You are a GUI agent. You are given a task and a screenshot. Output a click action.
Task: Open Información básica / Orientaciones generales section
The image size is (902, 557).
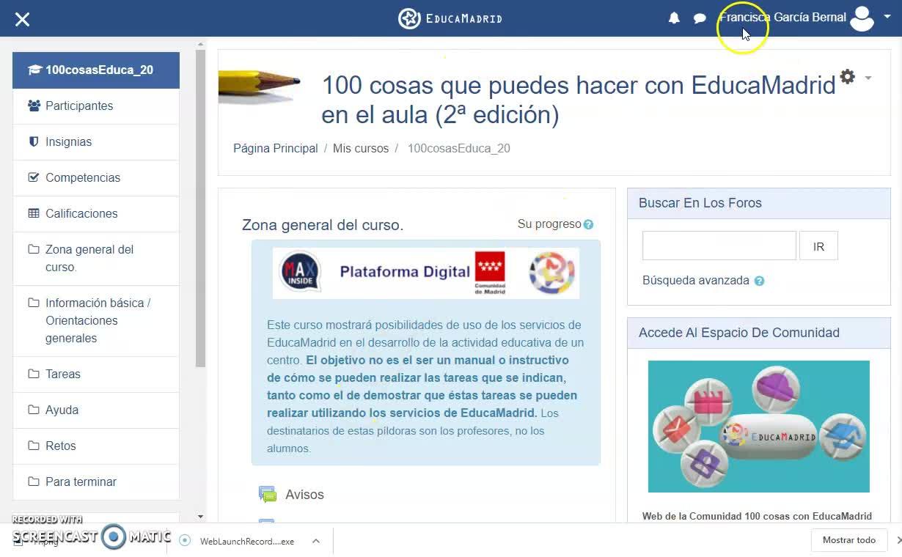tap(96, 321)
